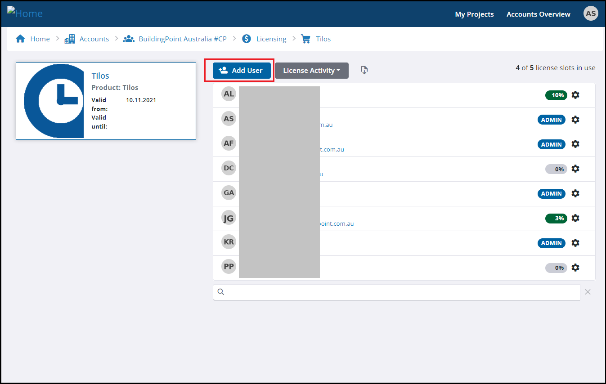Click ADMIN badge on KR row
This screenshot has width=606, height=384.
pyautogui.click(x=552, y=243)
